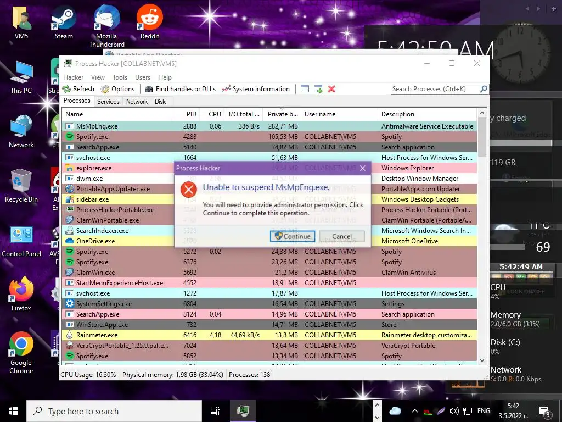Click the network tray icon

tap(468, 411)
